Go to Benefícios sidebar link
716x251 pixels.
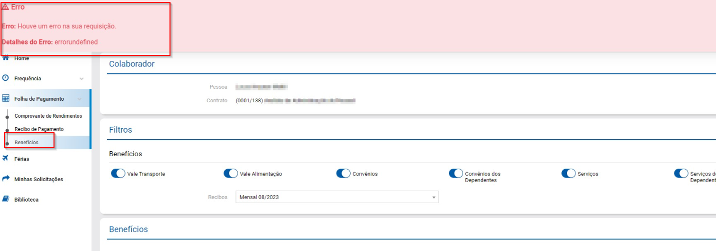pos(26,143)
